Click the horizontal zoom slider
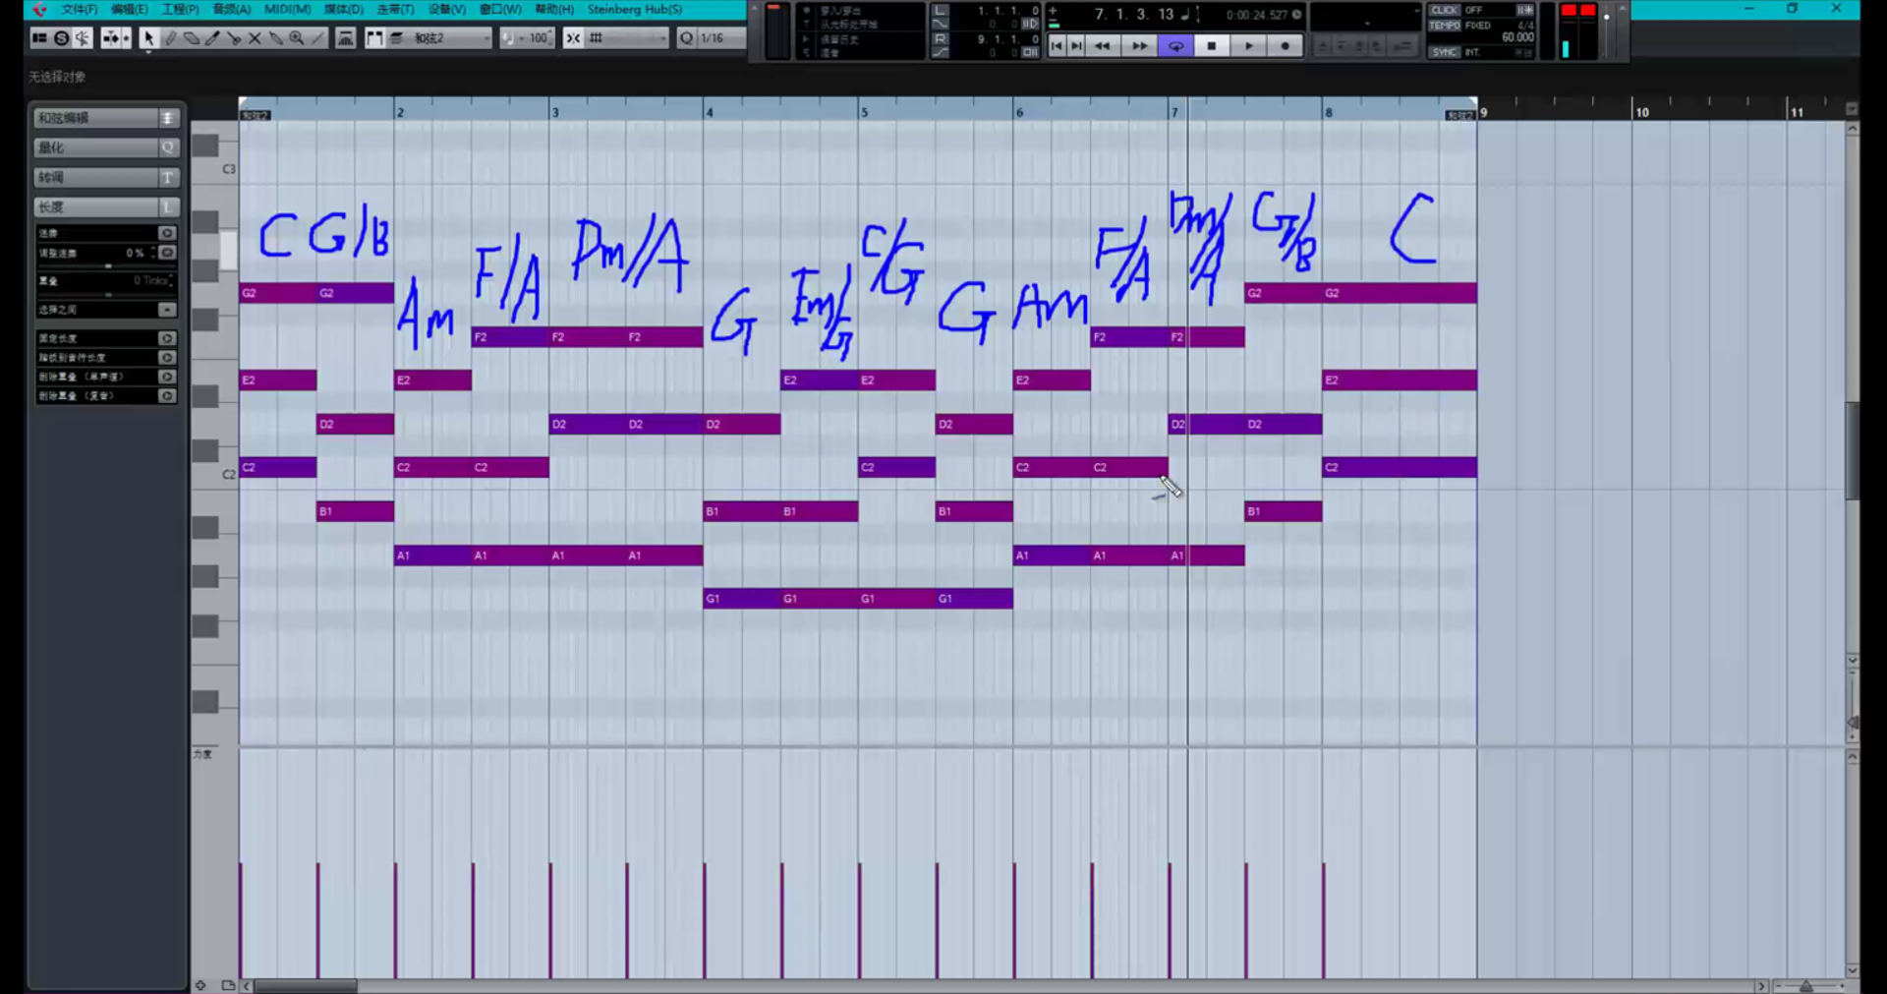Viewport: 1887px width, 994px height. [x=1807, y=985]
